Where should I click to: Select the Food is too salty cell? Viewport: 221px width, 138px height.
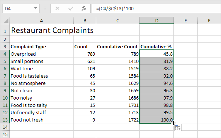41,105
